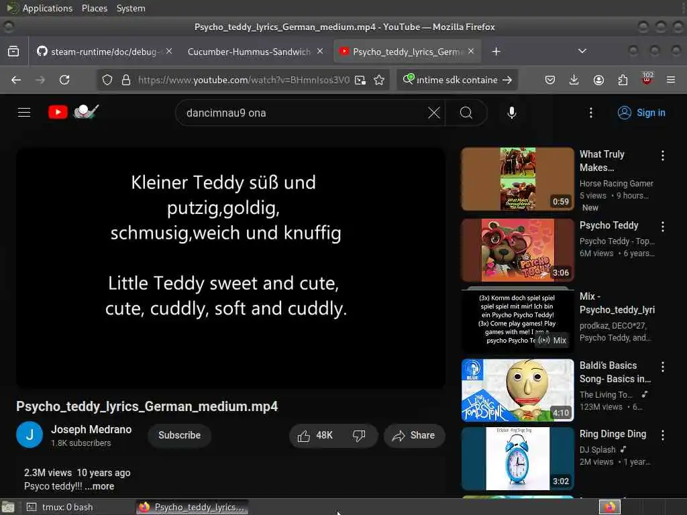Click the video player area
Image resolution: width=687 pixels, height=515 pixels.
[x=231, y=268]
